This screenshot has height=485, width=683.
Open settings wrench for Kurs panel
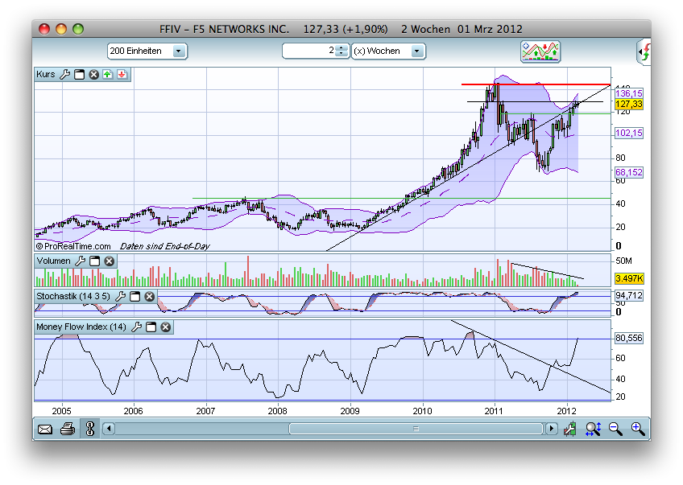coord(65,74)
